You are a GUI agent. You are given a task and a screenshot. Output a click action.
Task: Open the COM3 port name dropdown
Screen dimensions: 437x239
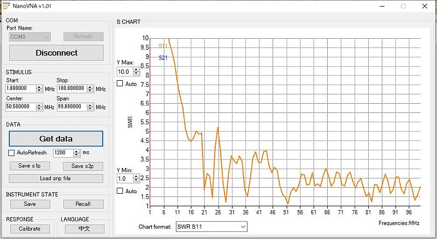click(x=30, y=37)
